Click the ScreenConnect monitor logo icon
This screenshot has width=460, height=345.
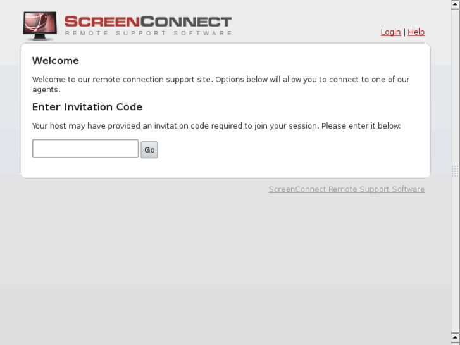39,25
